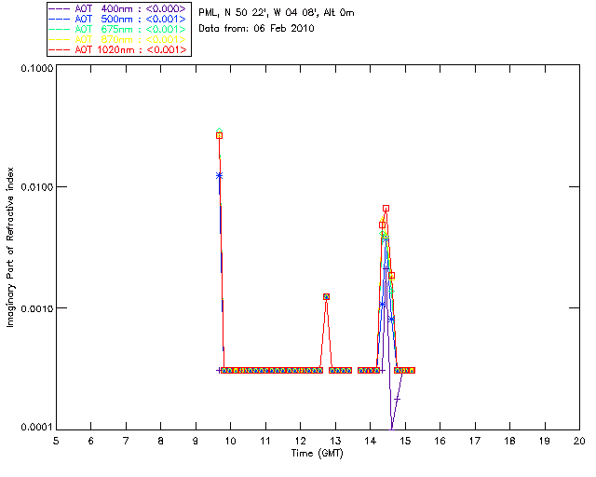Viewport: 596px width, 477px height.
Task: Click the AOT 1020nm legend entry
Action: click(118, 49)
